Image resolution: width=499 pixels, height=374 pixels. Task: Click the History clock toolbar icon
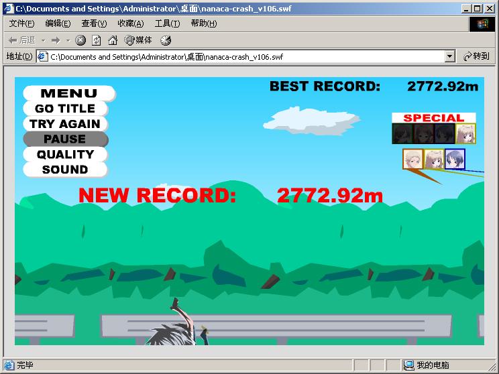tap(166, 40)
